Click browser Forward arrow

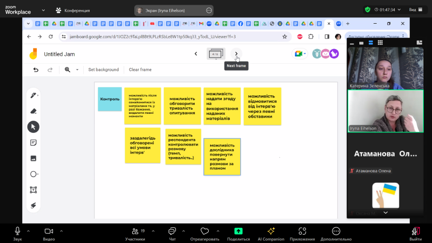click(40, 37)
